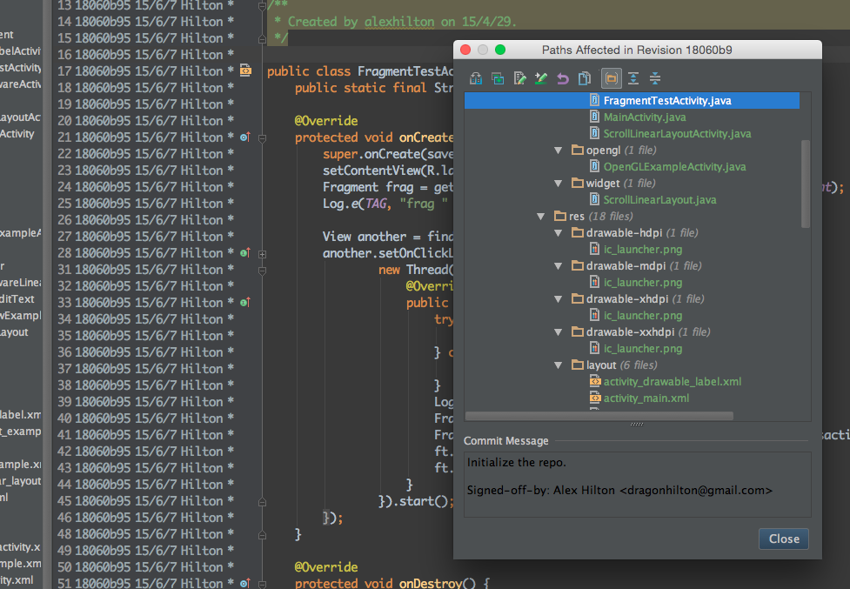
Task: Click the related XML file gutter icon on line 17
Action: [x=244, y=70]
